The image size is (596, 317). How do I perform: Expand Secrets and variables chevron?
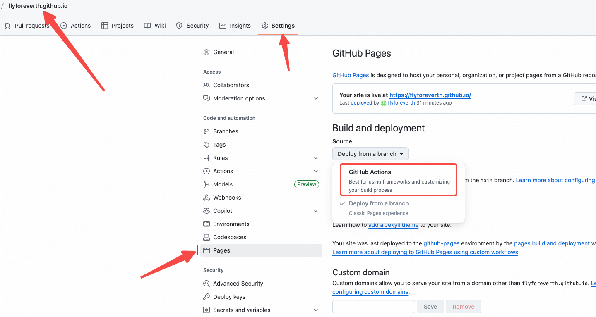[x=316, y=310]
